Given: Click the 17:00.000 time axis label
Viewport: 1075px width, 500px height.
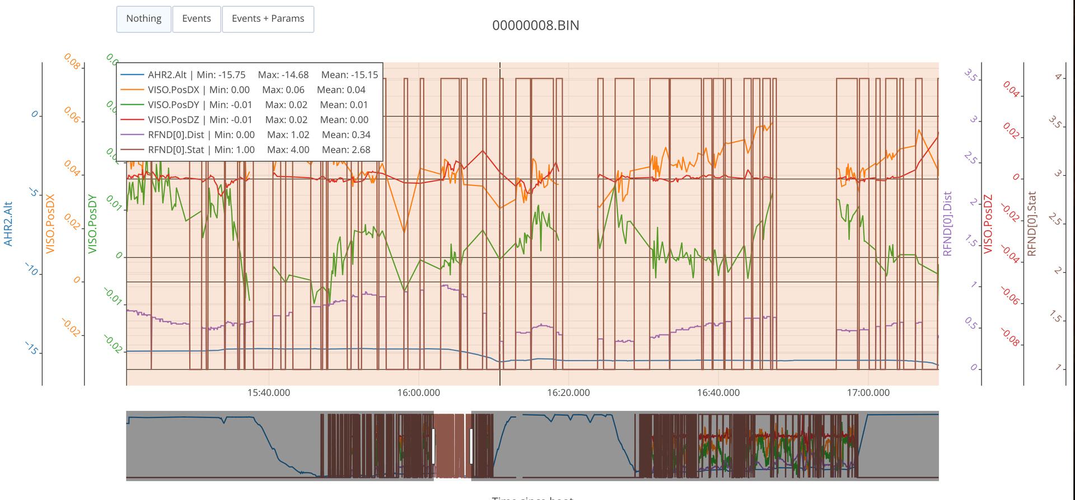Looking at the screenshot, I should (x=868, y=393).
